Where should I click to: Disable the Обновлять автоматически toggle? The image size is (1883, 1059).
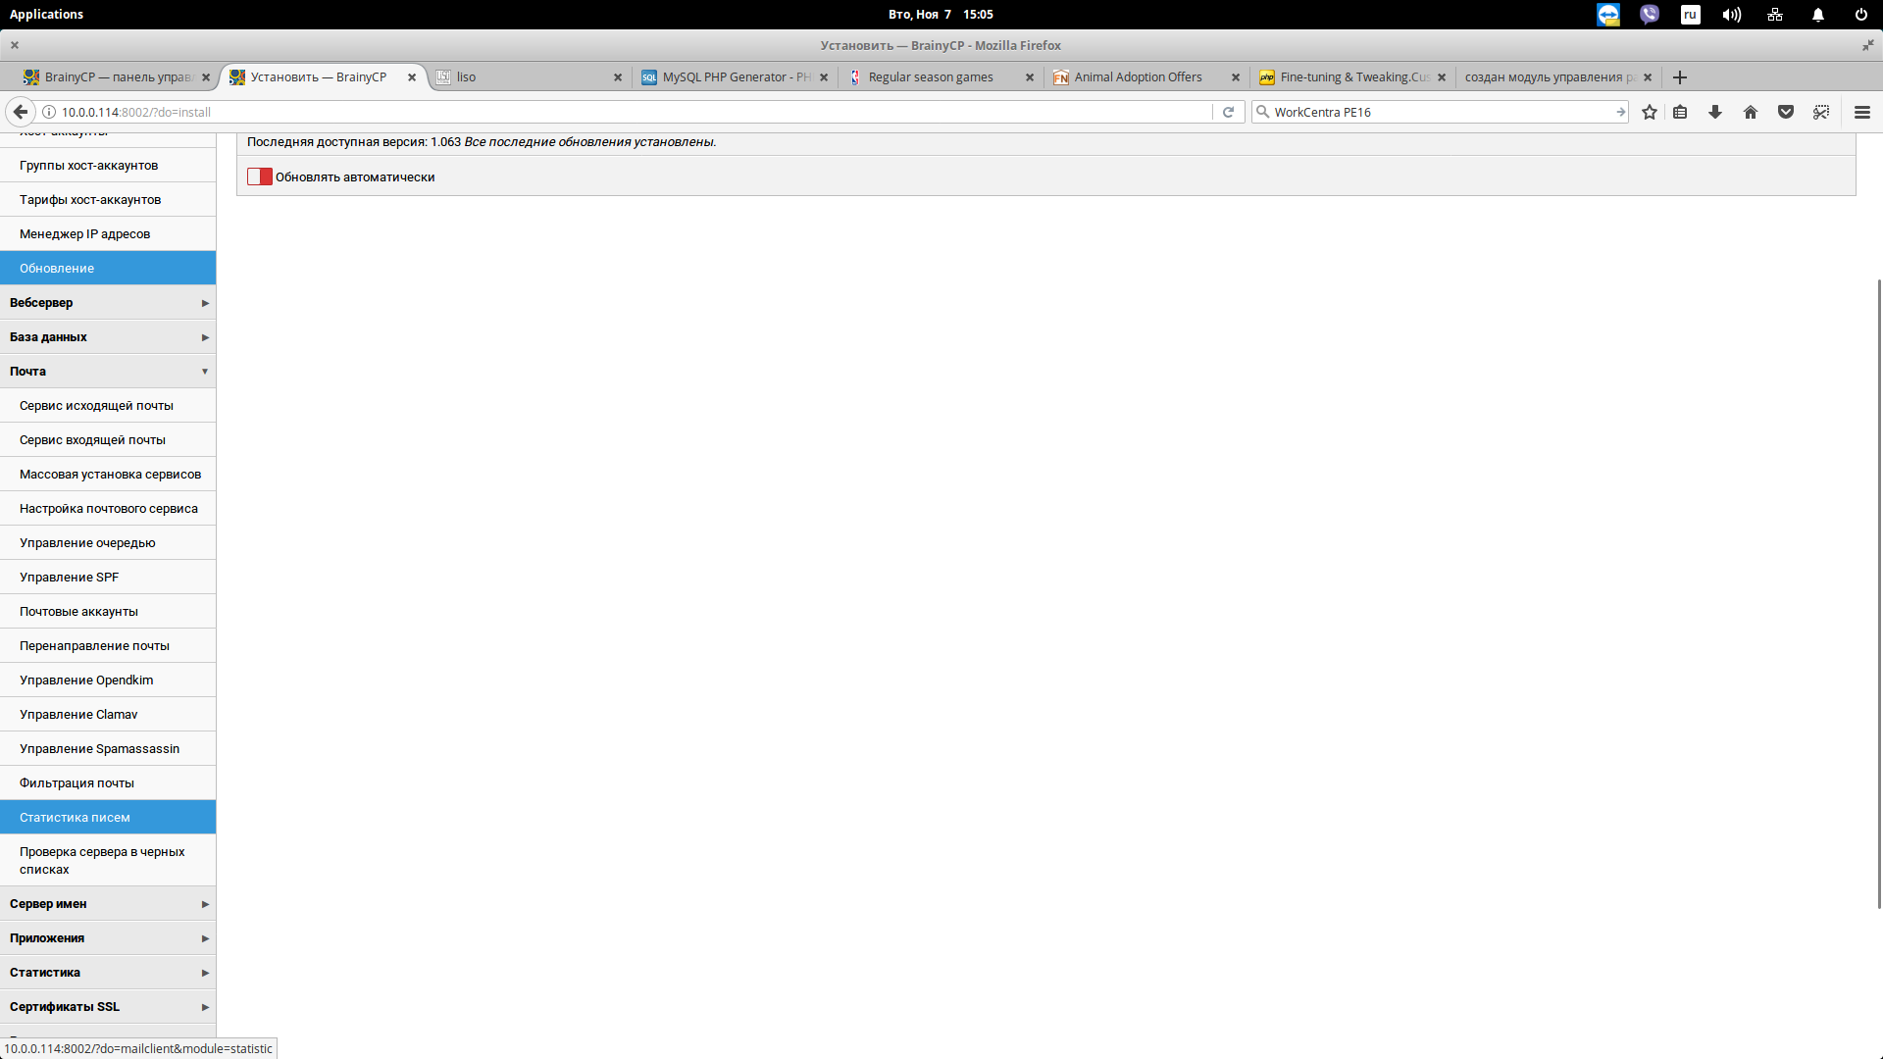tap(259, 176)
